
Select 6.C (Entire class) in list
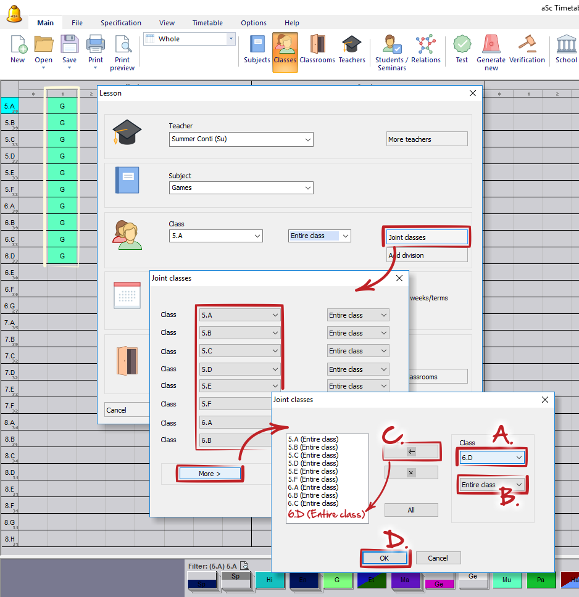pos(313,503)
